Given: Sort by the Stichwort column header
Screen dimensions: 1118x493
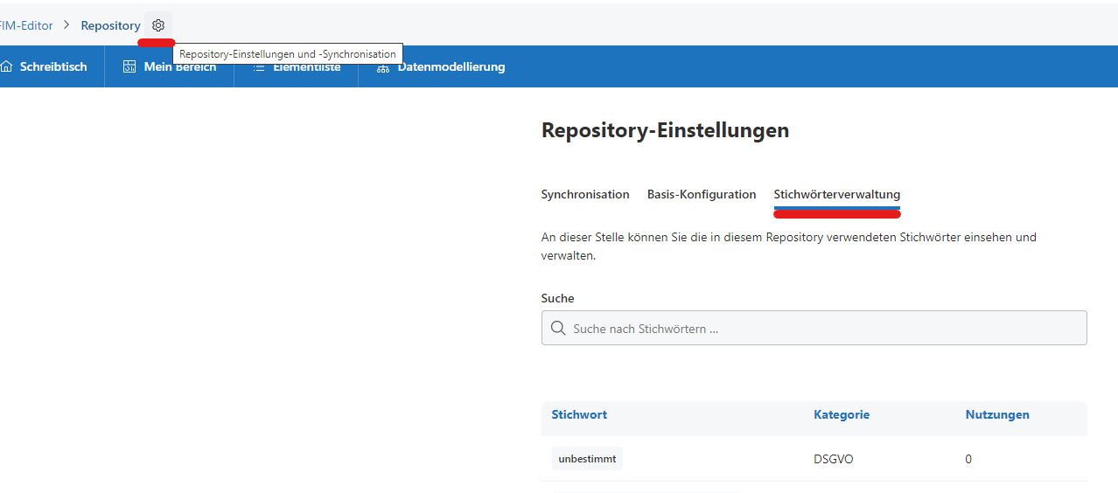Looking at the screenshot, I should tap(579, 414).
